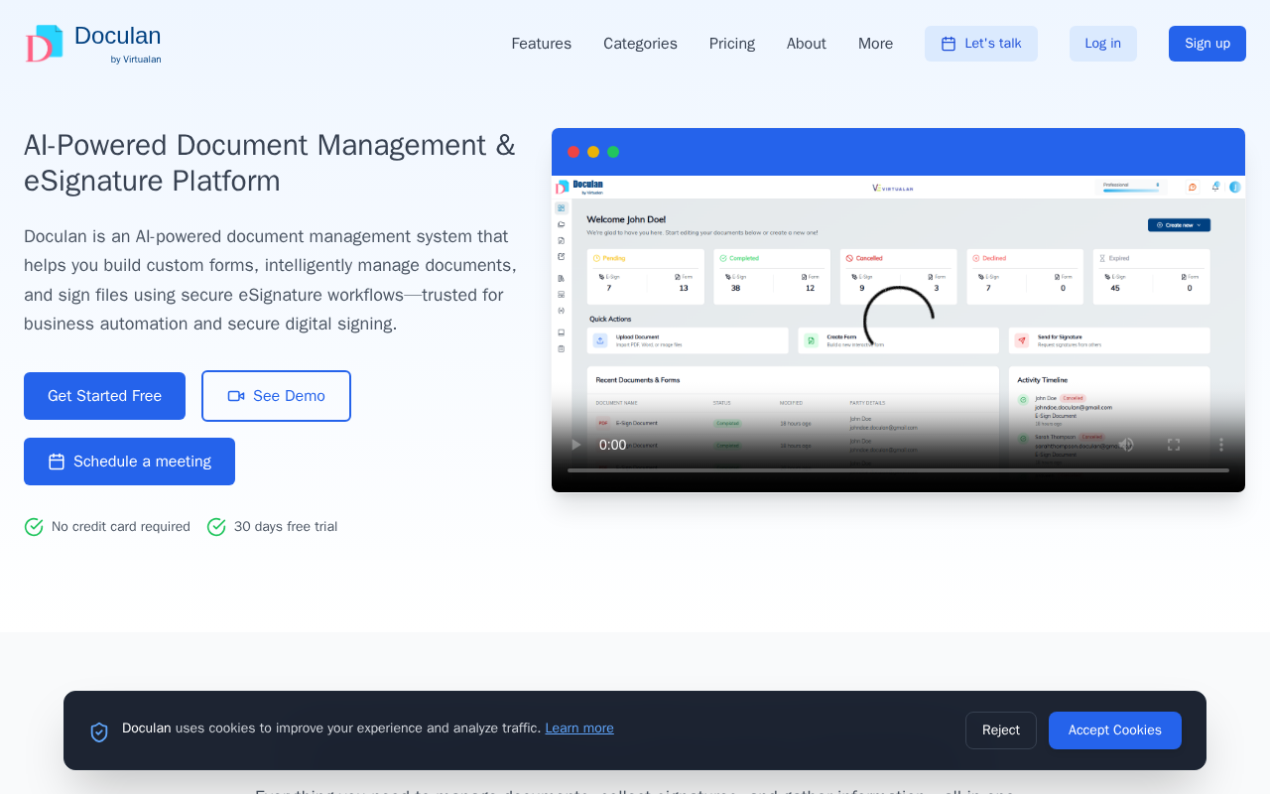Click the video progress bar
The image size is (1270, 794).
coord(898,470)
